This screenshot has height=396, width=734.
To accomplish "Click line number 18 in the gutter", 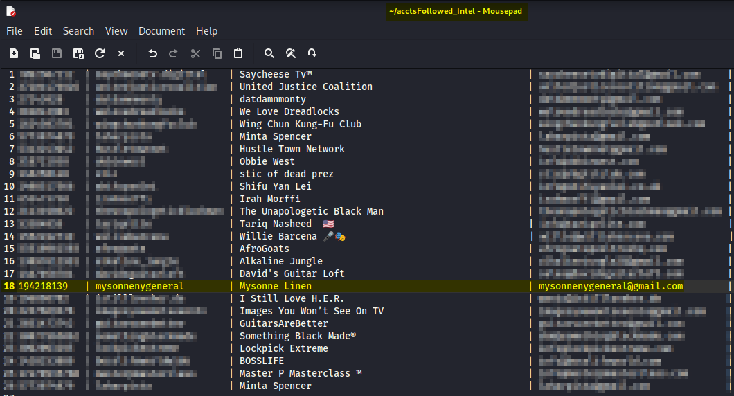I will (x=10, y=286).
